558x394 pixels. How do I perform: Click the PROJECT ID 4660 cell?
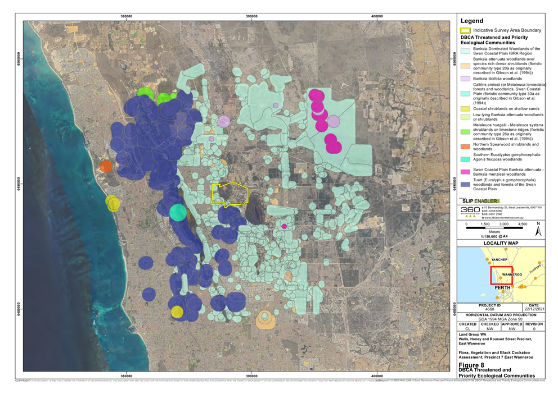pyautogui.click(x=489, y=308)
